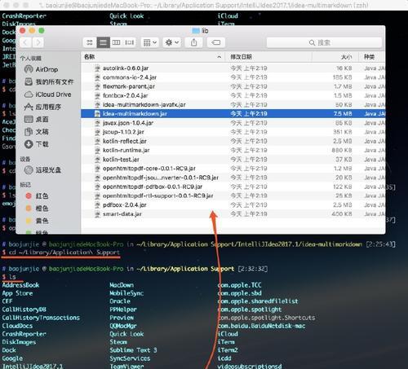408x369 pixels.
Task: Click terminal entry 'MobileSync'
Action: pyautogui.click(x=126, y=293)
